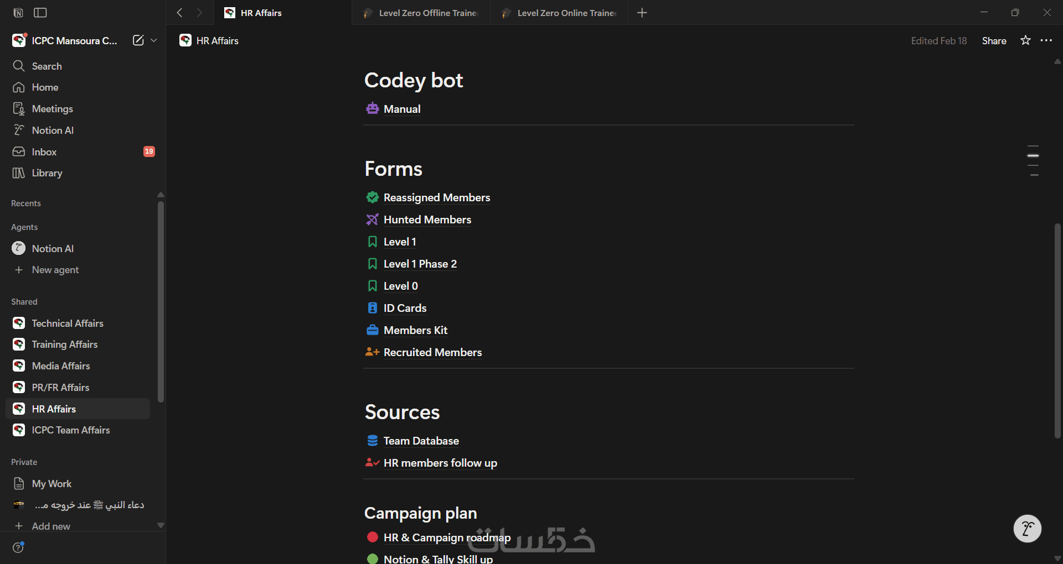Open the page options three-dot menu
Image resolution: width=1063 pixels, height=564 pixels.
coord(1046,40)
